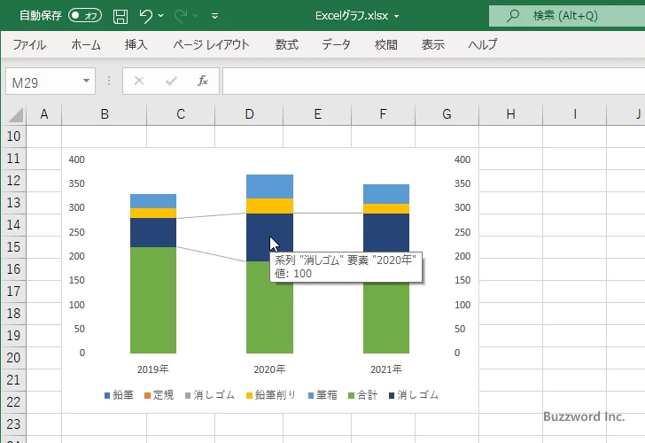645x443 pixels.
Task: Select column D header
Action: point(249,114)
